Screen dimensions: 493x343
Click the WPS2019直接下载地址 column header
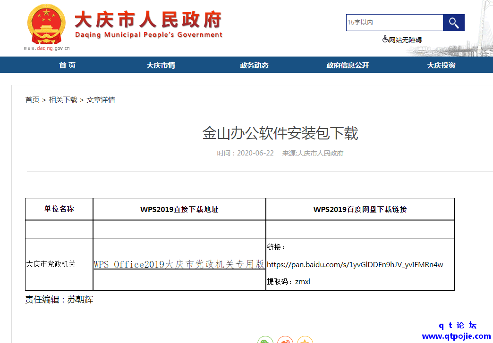point(179,209)
